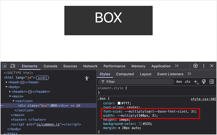Show more DevTools tabs after Application

coord(176,66)
